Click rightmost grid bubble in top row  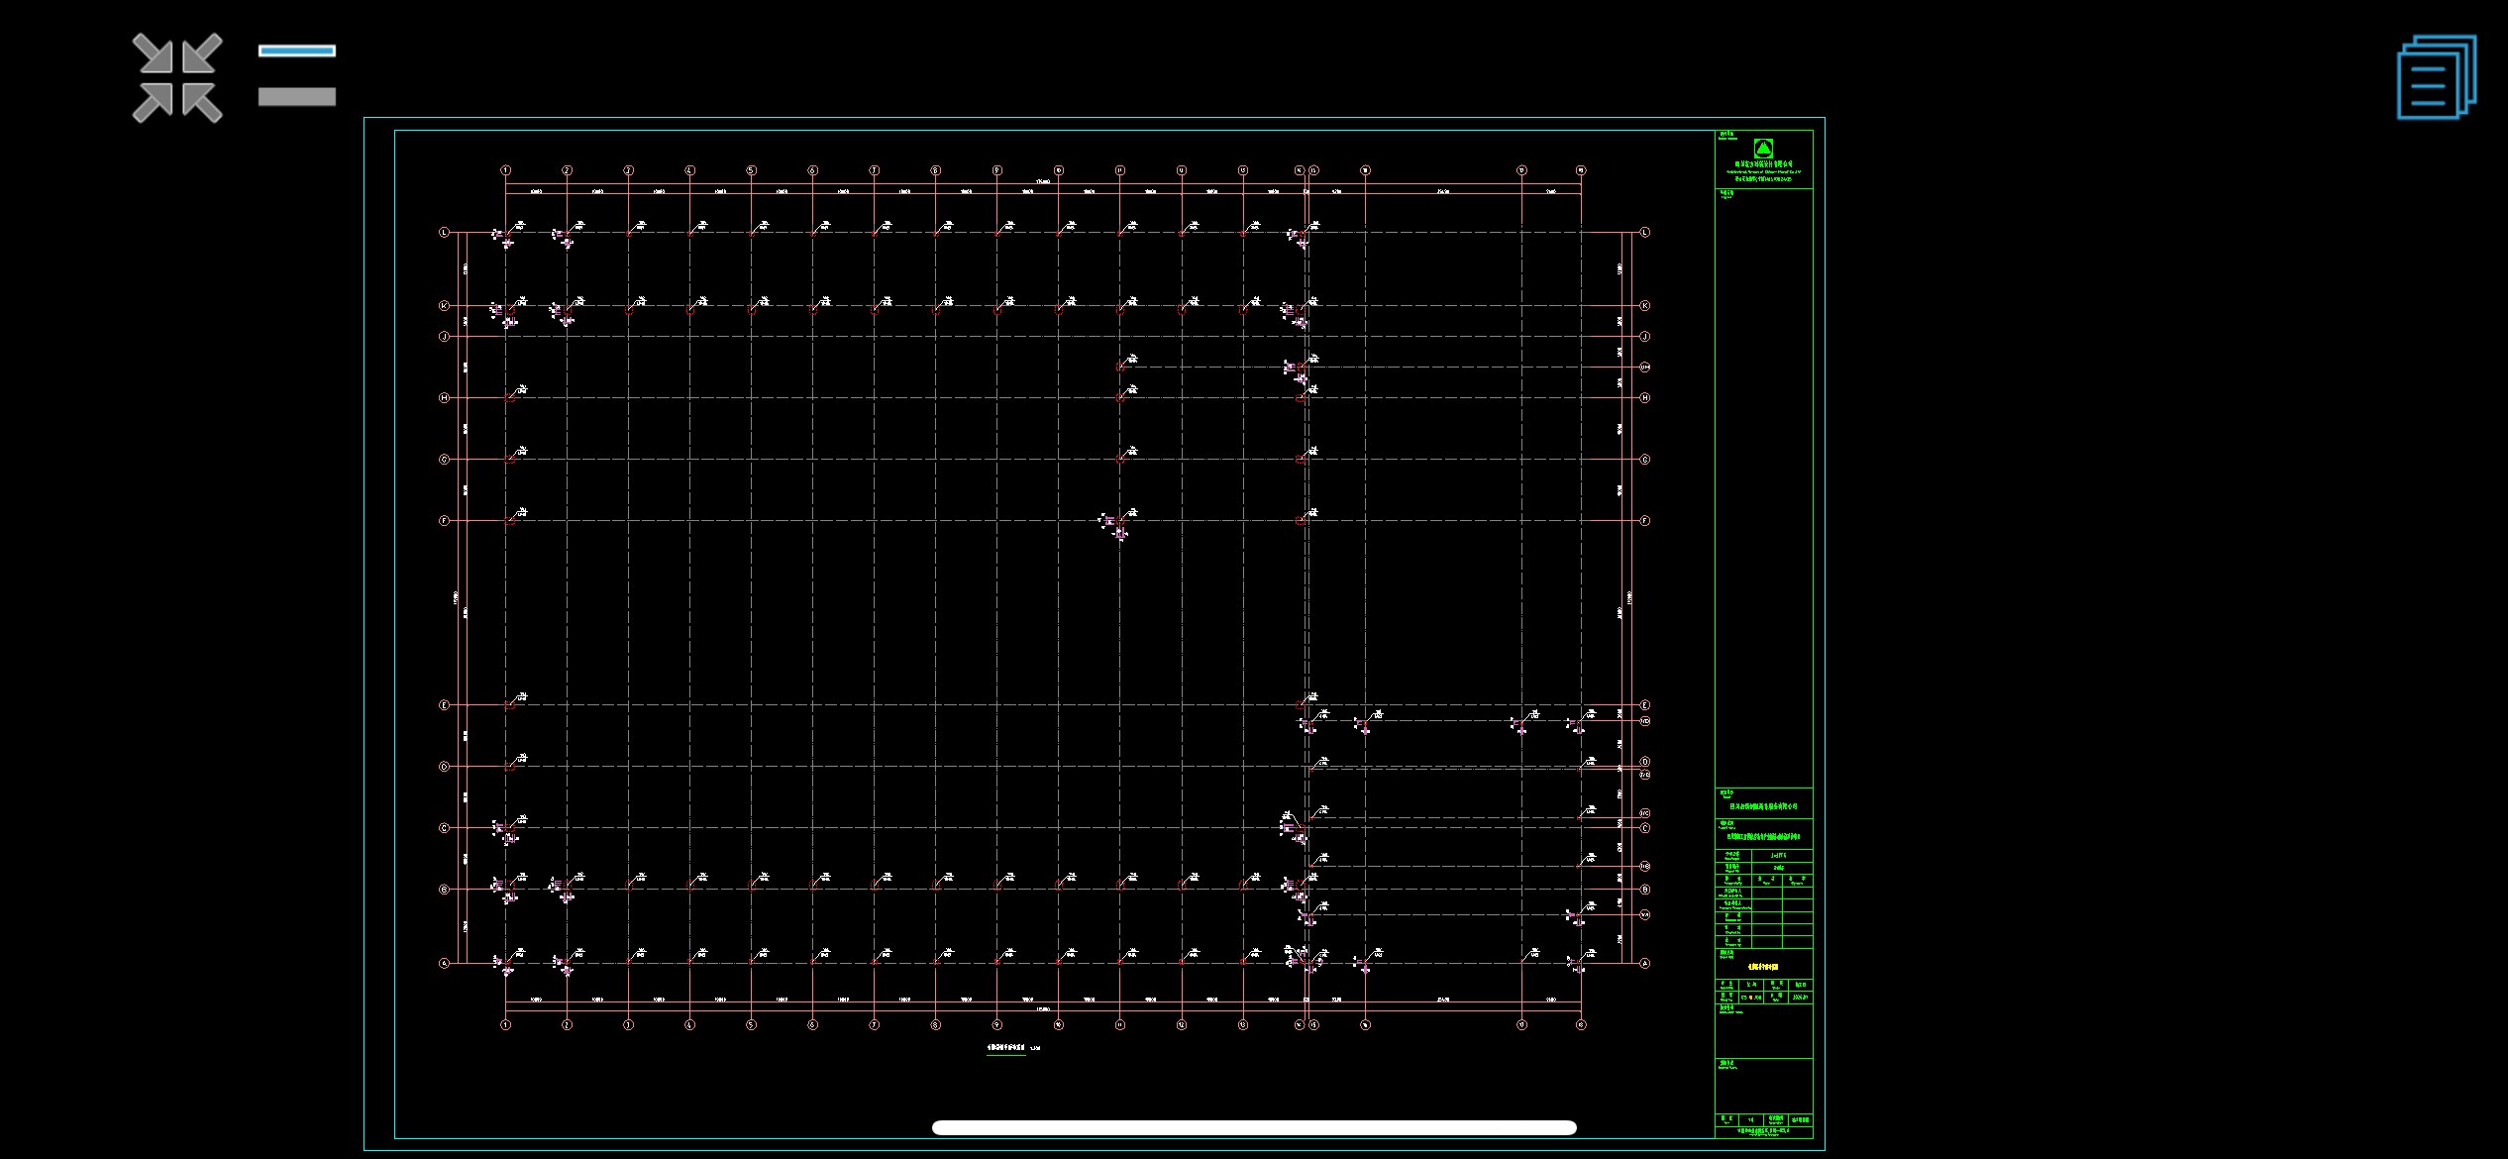(x=1581, y=170)
